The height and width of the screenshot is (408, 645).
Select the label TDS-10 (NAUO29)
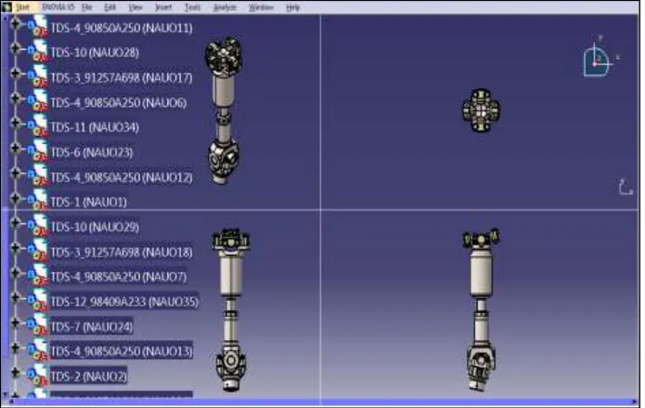click(x=94, y=227)
